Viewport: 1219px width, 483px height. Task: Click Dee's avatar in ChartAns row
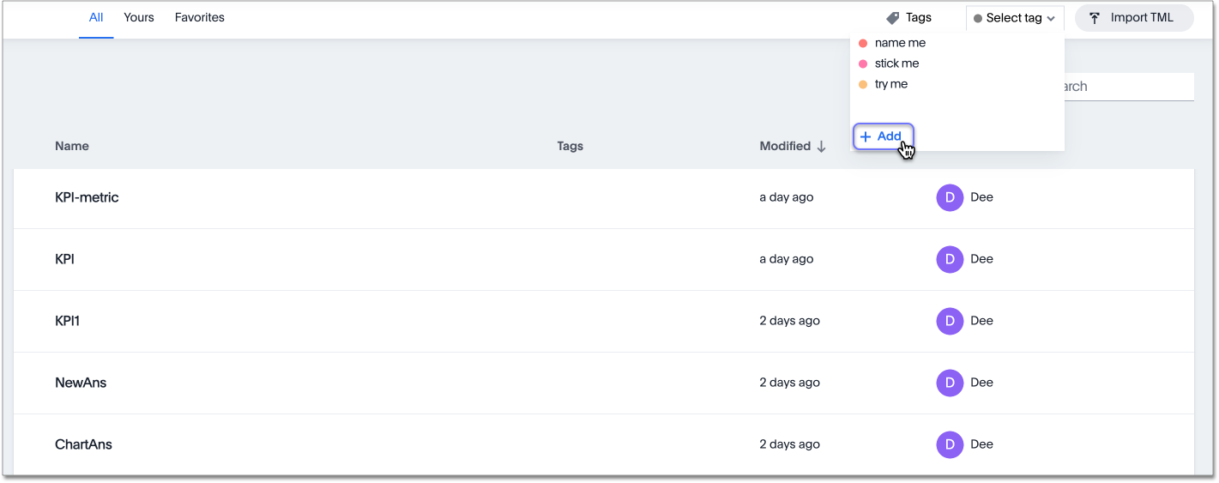[950, 444]
